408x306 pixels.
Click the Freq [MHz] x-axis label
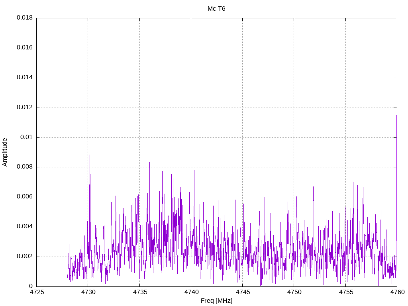click(216, 301)
